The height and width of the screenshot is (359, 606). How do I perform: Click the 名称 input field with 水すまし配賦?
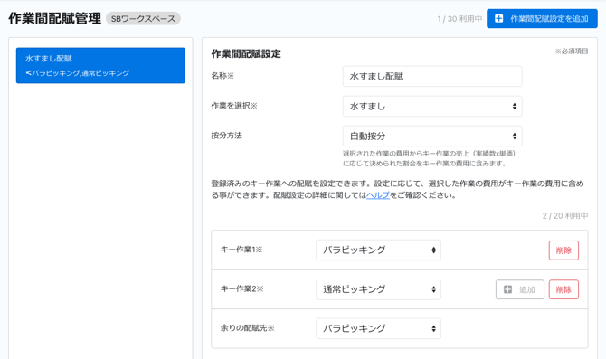432,77
